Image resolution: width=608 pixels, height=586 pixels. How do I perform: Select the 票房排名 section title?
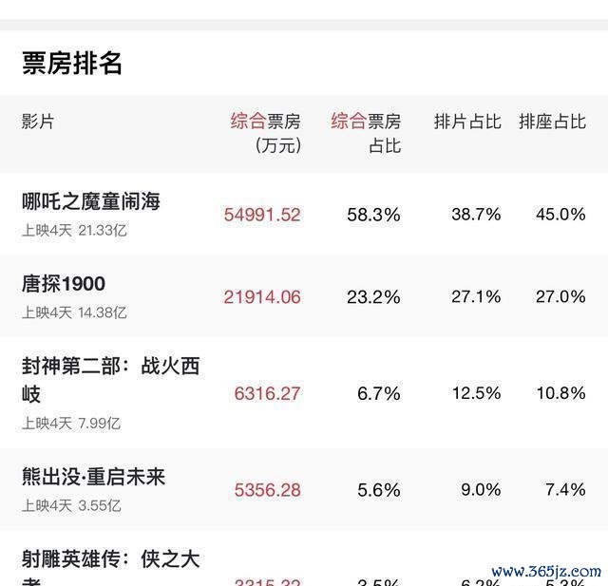(72, 63)
